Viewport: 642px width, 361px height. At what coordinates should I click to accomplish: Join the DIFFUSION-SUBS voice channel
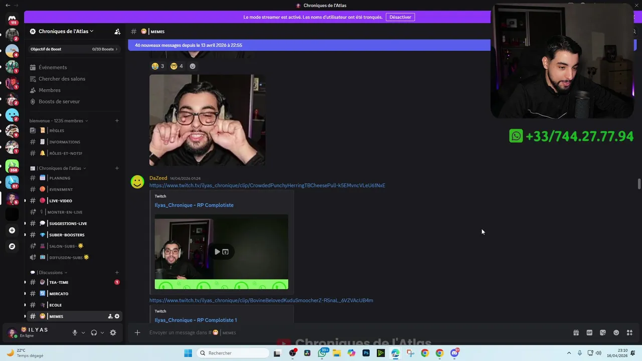74,257
